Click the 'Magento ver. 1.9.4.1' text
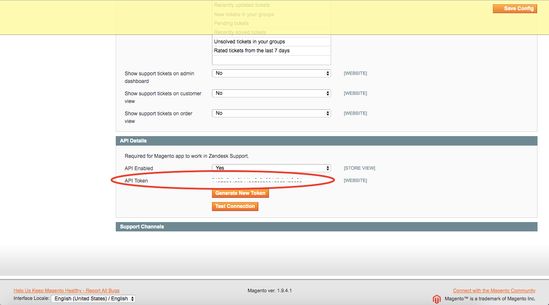 (270, 291)
